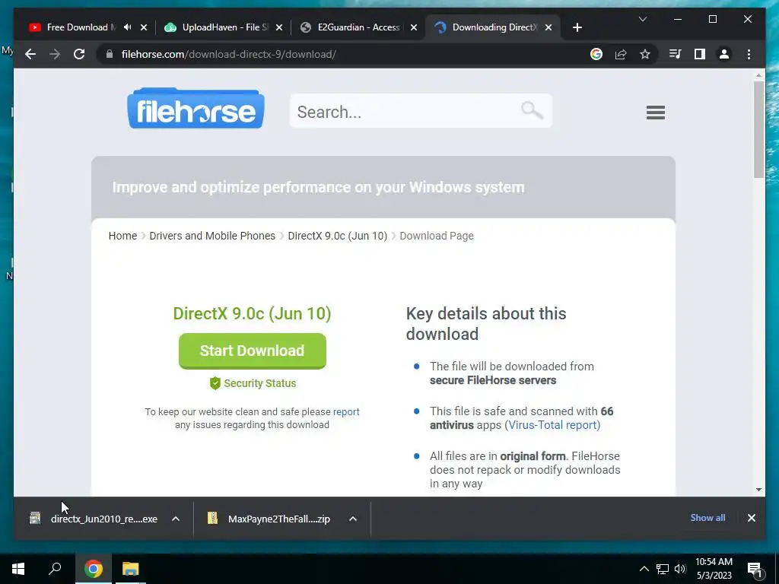
Task: Click the forward navigation arrow
Action: [55, 54]
